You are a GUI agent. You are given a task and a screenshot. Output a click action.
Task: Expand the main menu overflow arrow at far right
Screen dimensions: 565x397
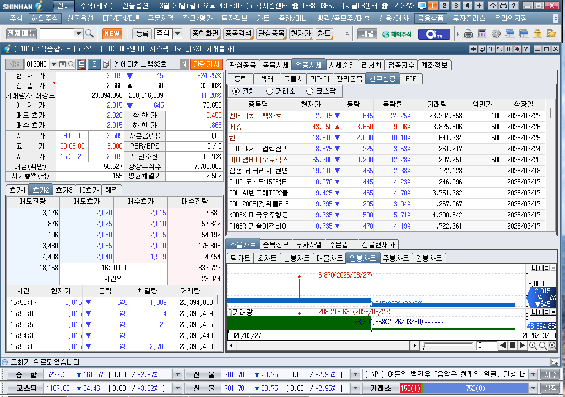556,18
